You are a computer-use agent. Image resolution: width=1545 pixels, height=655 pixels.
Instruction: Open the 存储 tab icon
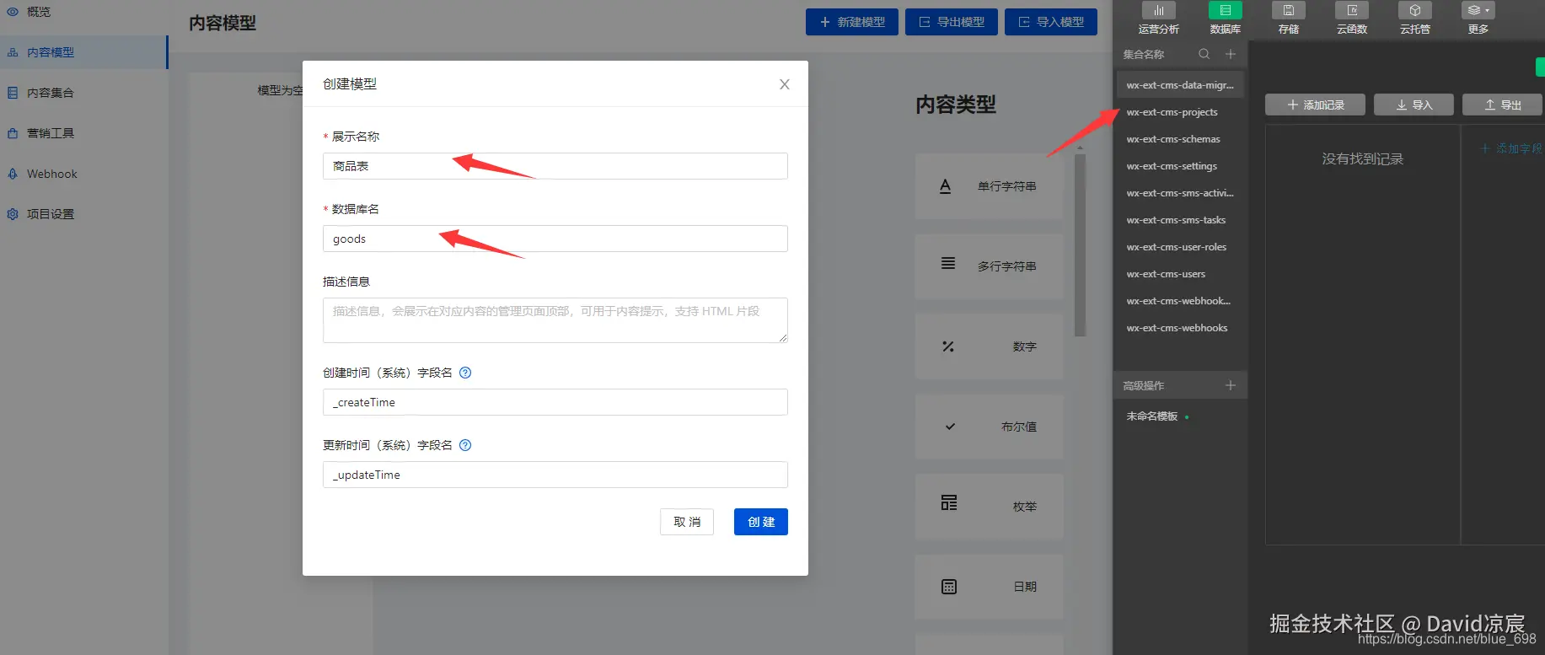[1289, 10]
